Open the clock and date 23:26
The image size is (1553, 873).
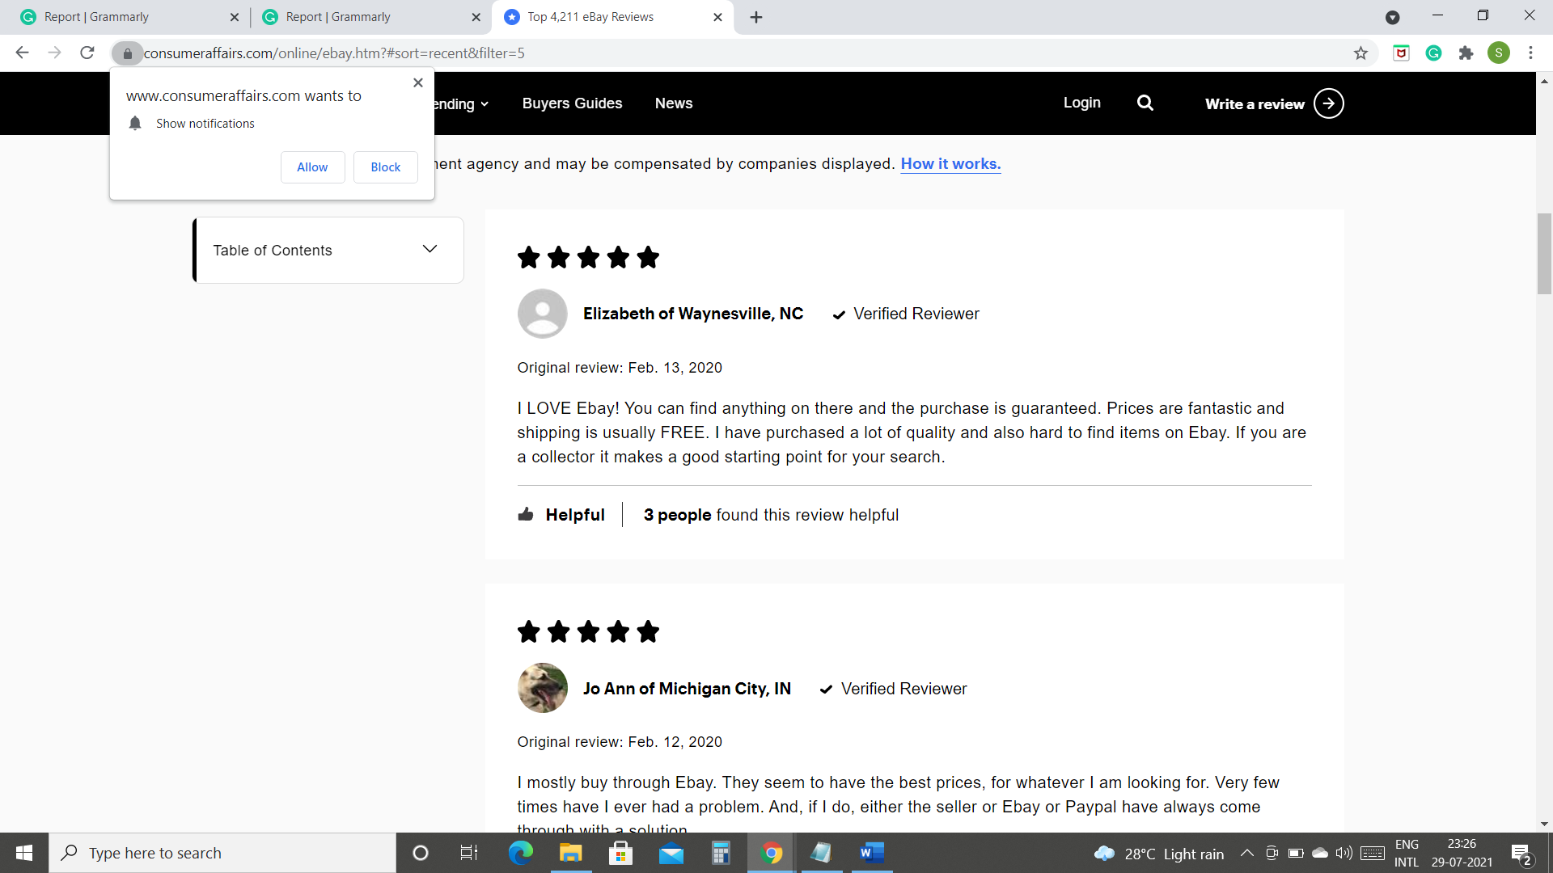pos(1462,853)
